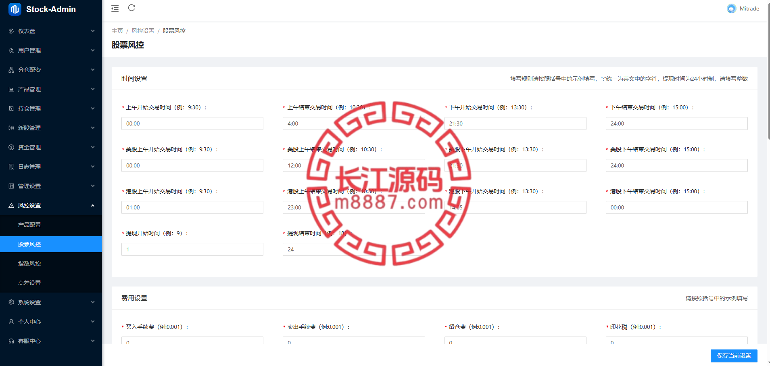The height and width of the screenshot is (366, 770).
Task: Expand the 资金管理 menu chevron
Action: tap(93, 147)
